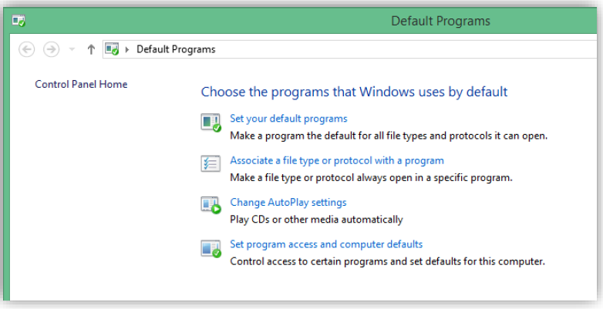
Task: Click the Associate a file type checklist icon
Action: (x=211, y=163)
